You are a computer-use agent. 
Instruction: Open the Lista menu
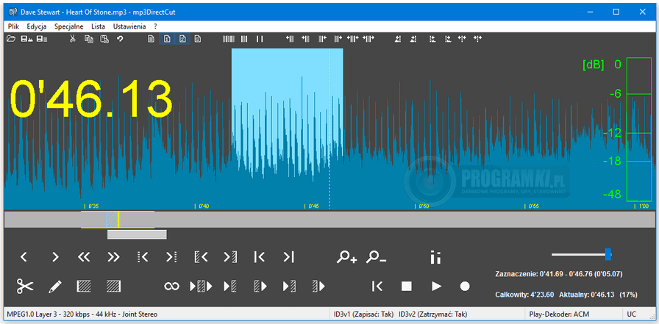[99, 26]
